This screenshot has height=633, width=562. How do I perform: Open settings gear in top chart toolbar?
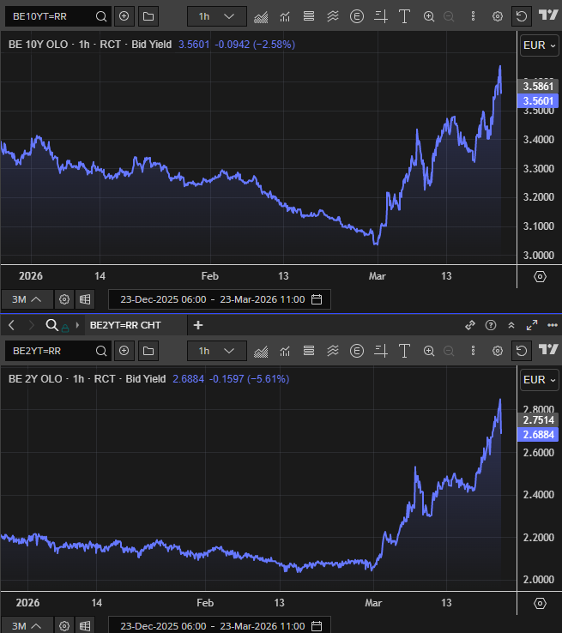tap(498, 16)
